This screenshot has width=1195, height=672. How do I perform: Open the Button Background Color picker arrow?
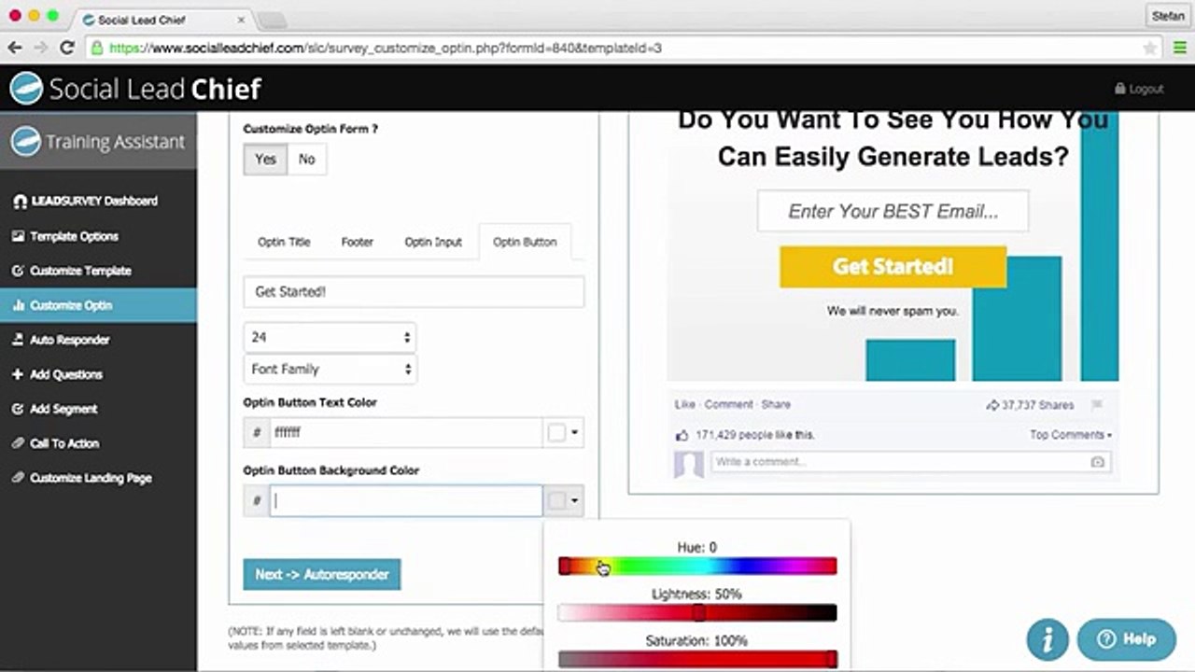(574, 501)
